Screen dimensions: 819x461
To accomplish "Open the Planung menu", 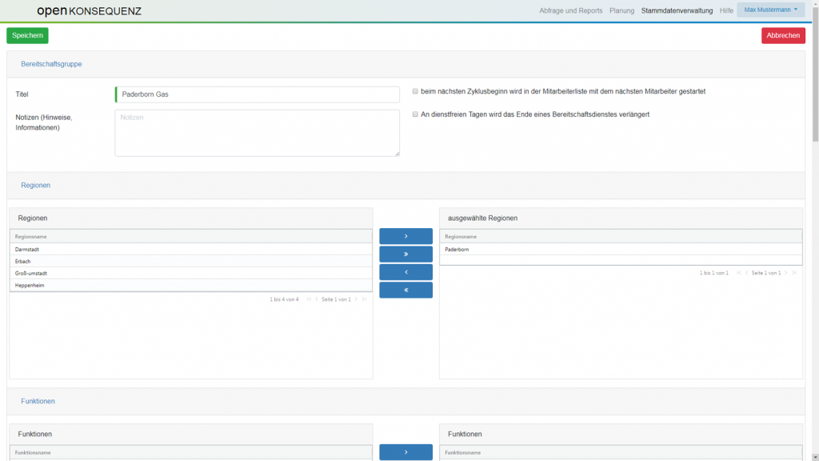I will click(x=621, y=10).
